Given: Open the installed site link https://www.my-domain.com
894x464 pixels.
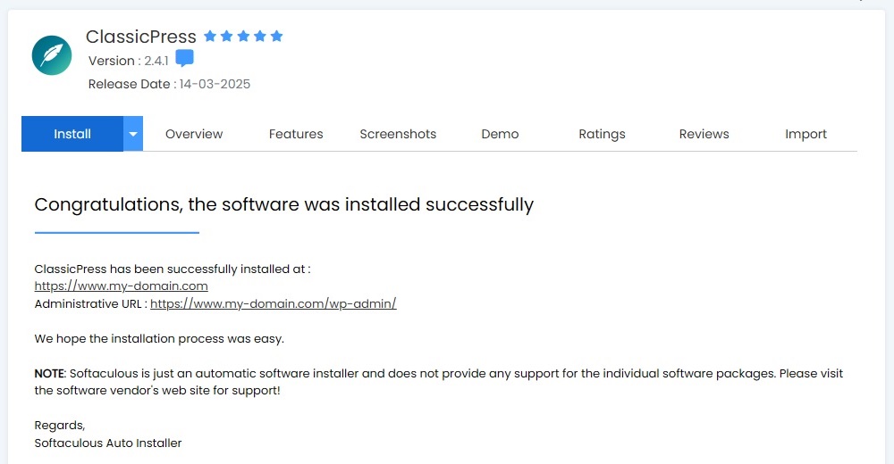Looking at the screenshot, I should pos(121,286).
